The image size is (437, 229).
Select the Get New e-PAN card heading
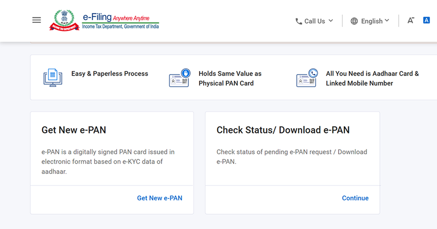74,130
